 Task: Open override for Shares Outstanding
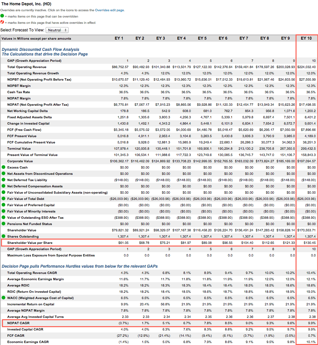(x=4, y=236)
